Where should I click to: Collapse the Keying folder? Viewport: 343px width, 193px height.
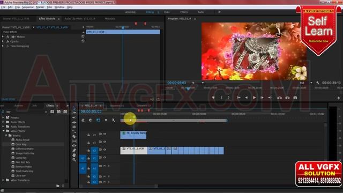[6, 136]
